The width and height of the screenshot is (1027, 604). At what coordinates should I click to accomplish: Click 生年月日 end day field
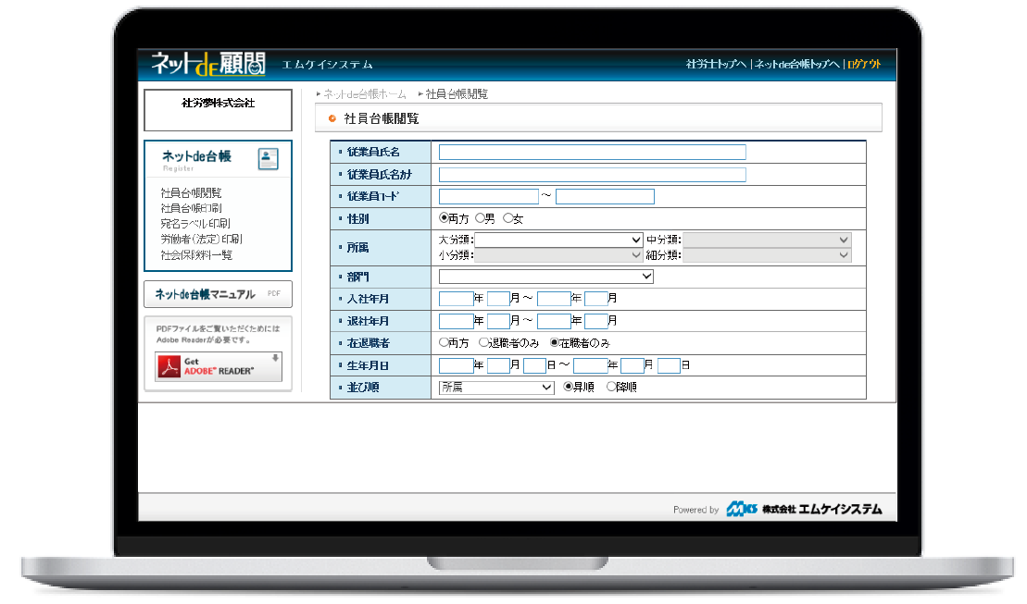coord(669,365)
